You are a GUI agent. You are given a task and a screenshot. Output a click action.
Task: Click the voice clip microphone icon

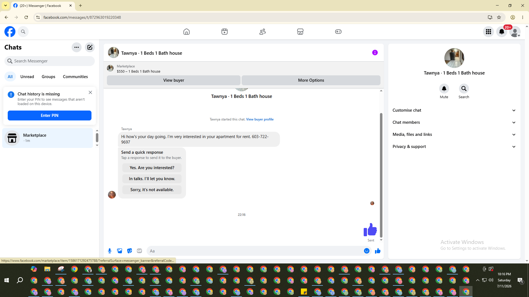[x=110, y=251]
